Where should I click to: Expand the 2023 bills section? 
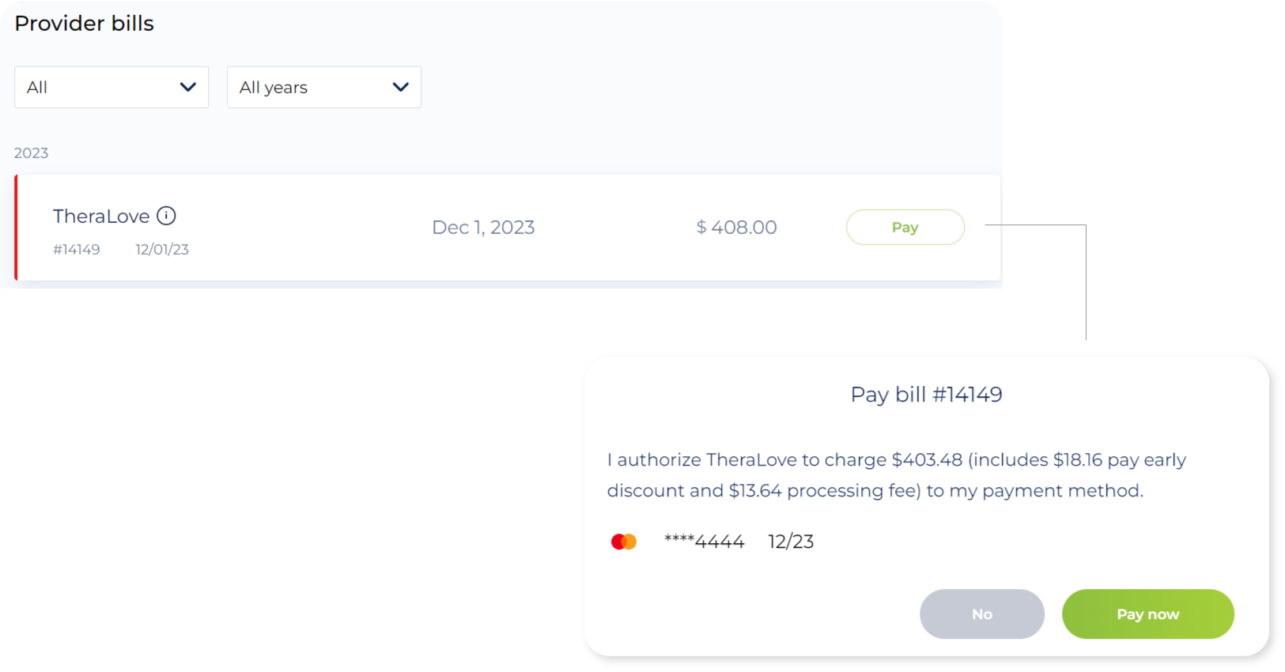point(32,153)
